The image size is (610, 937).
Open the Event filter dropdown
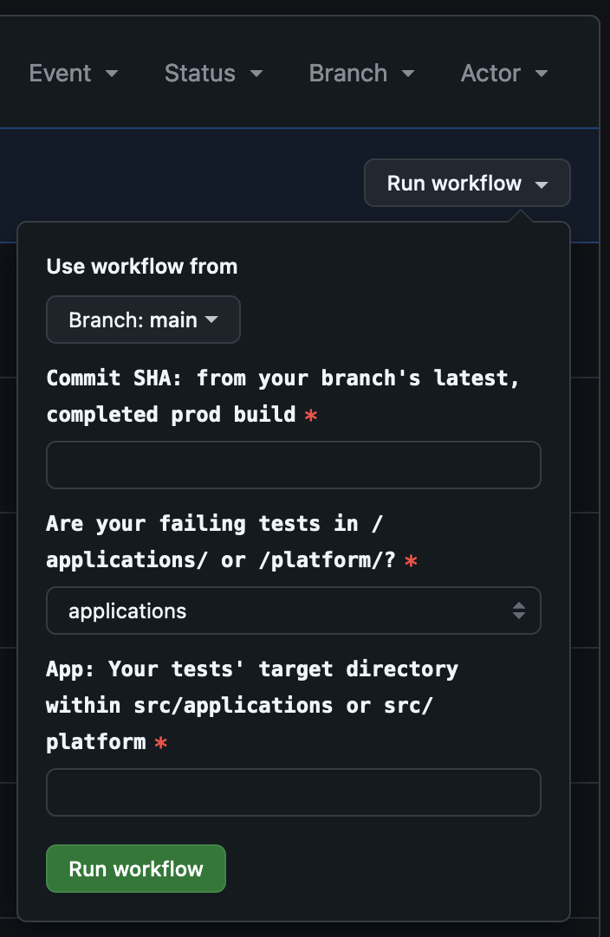coord(74,74)
